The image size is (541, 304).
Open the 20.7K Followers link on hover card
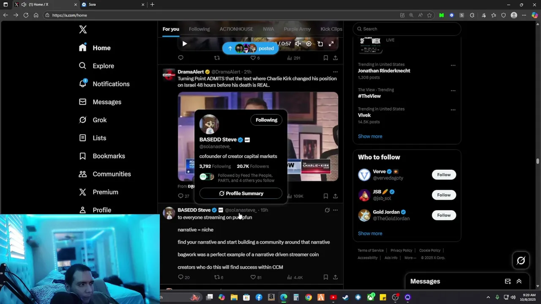[253, 166]
